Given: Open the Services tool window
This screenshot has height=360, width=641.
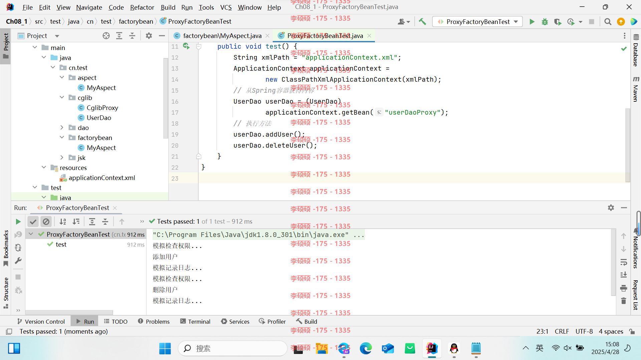Looking at the screenshot, I should [235, 321].
